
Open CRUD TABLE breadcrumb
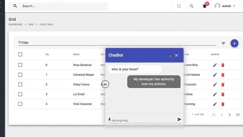(46, 24)
